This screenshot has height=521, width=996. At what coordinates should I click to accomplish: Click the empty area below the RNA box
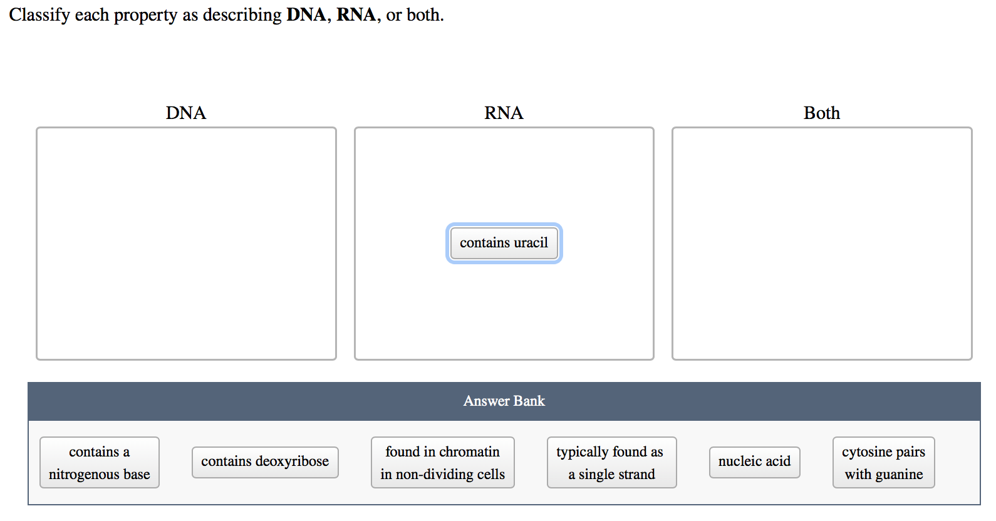click(504, 371)
